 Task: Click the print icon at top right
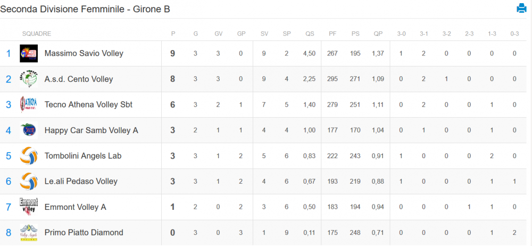point(521,8)
